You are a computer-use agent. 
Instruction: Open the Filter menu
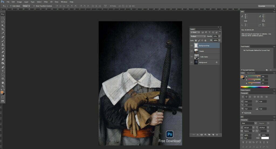(x=46, y=2)
